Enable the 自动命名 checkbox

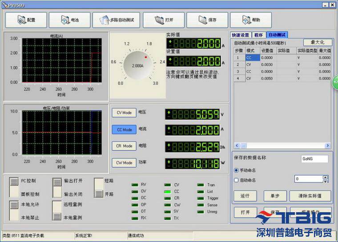[236, 180]
